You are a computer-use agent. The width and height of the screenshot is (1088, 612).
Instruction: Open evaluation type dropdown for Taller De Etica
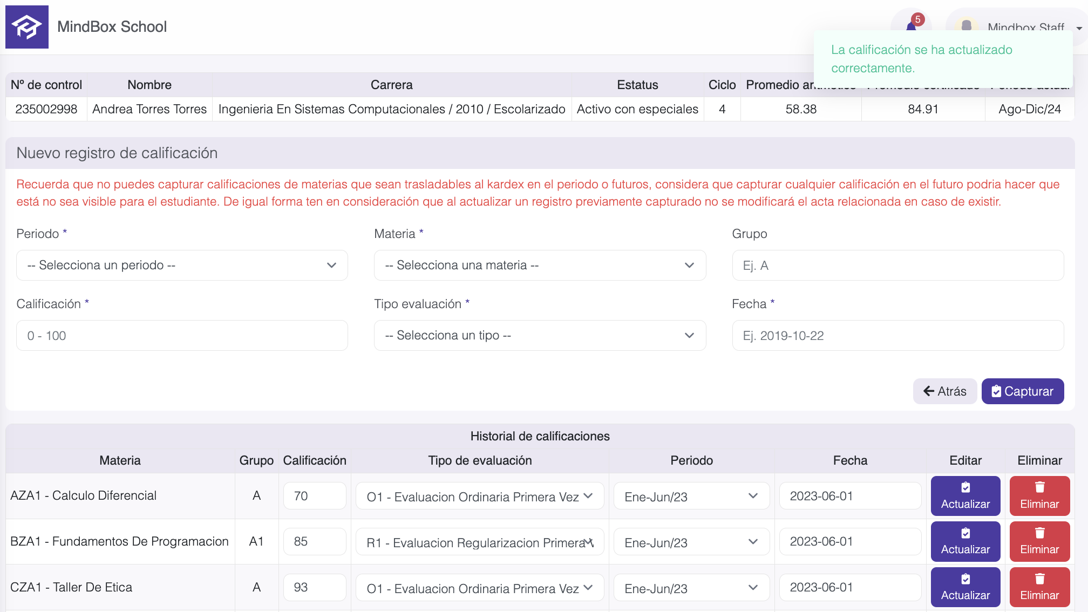coord(479,588)
